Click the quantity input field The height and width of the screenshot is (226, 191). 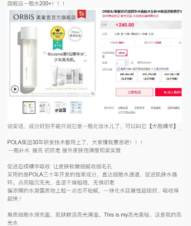click(120, 63)
